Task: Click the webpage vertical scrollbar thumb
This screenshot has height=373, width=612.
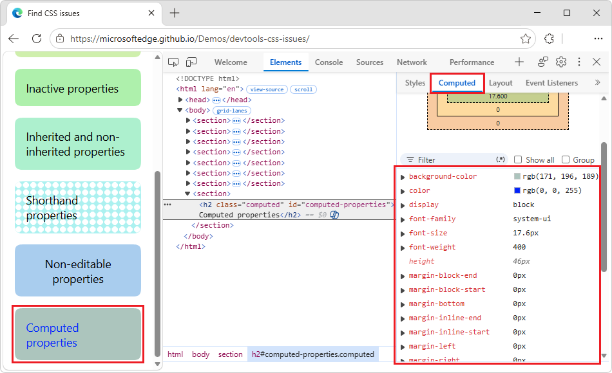Action: [x=158, y=264]
